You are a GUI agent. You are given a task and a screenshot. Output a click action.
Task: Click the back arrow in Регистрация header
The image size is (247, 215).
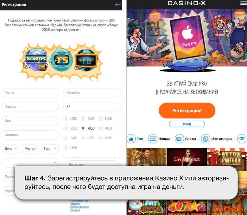118,4
